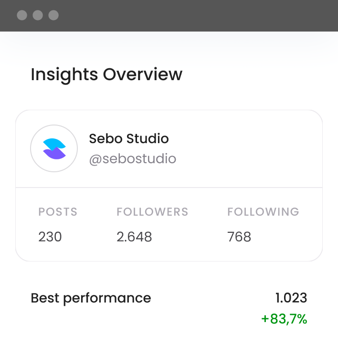Click the green +83,7% growth indicator
Screen dimensions: 338x355
[x=285, y=319]
